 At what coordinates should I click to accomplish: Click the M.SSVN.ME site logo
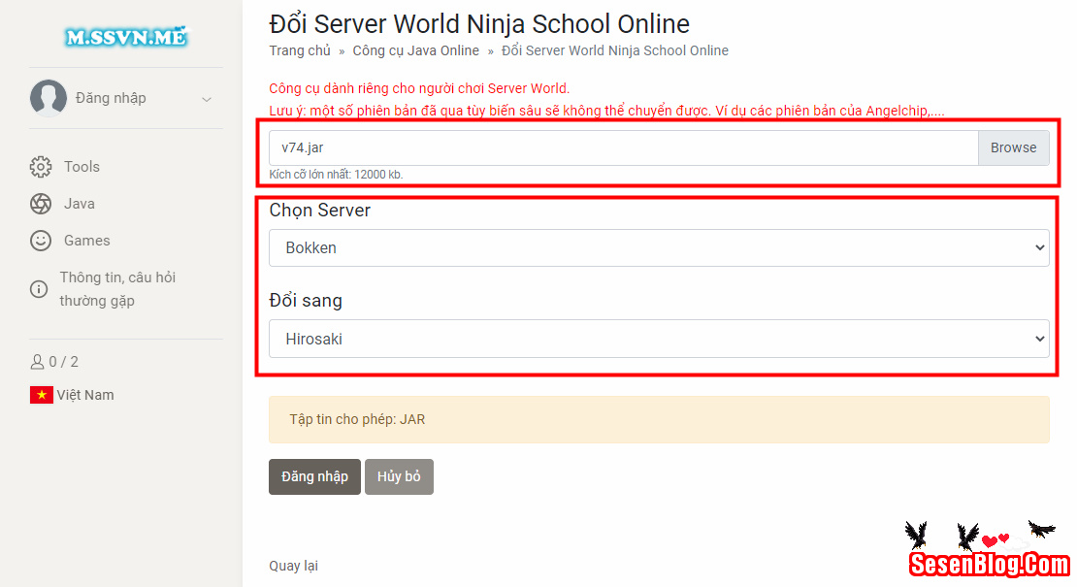(x=125, y=38)
